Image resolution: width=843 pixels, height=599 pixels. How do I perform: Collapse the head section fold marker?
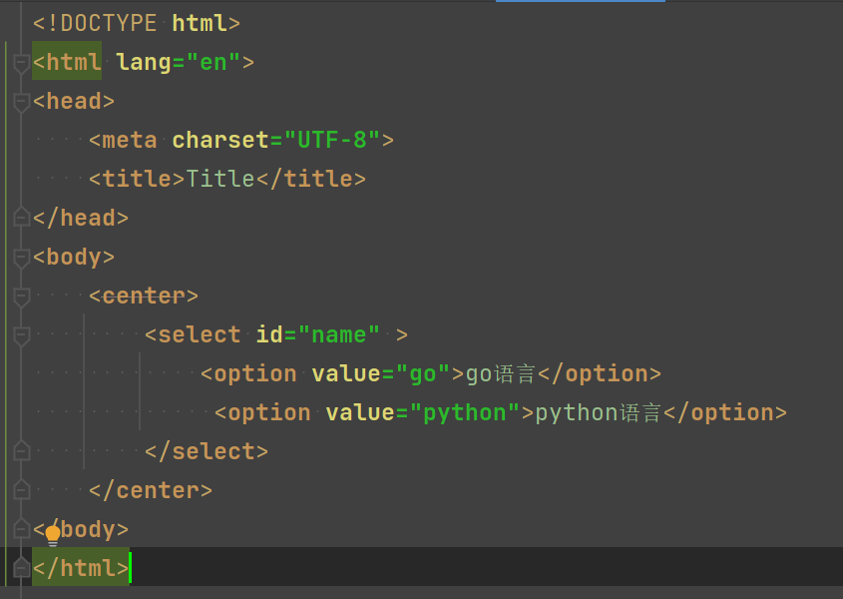pyautogui.click(x=21, y=102)
